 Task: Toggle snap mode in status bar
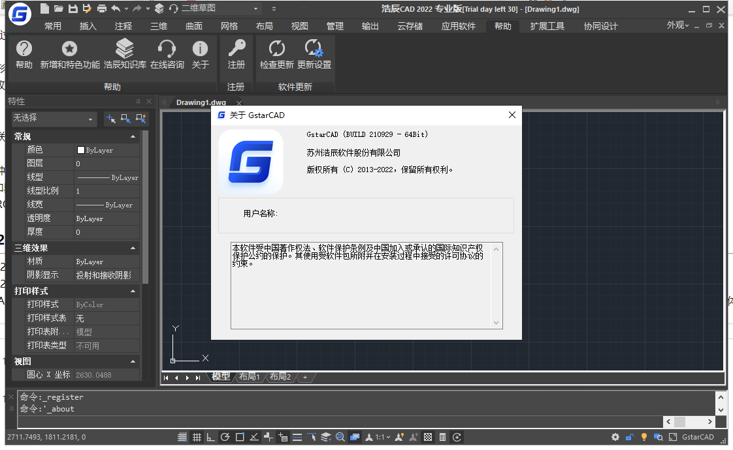click(x=182, y=437)
